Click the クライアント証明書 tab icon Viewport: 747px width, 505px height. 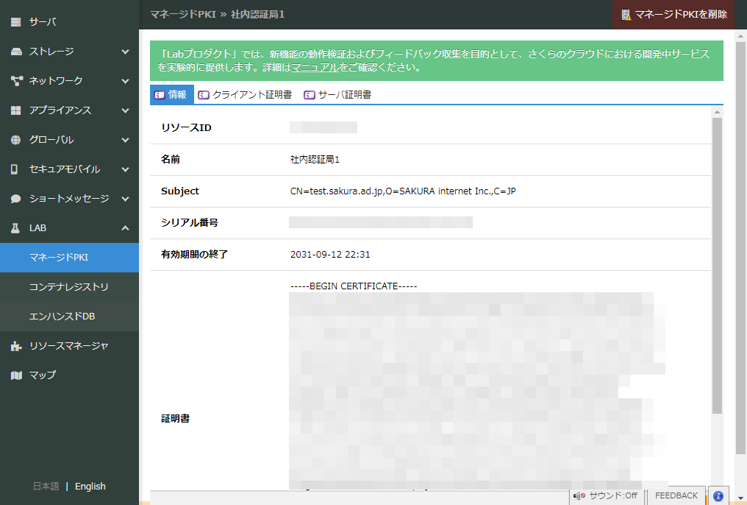click(x=204, y=95)
